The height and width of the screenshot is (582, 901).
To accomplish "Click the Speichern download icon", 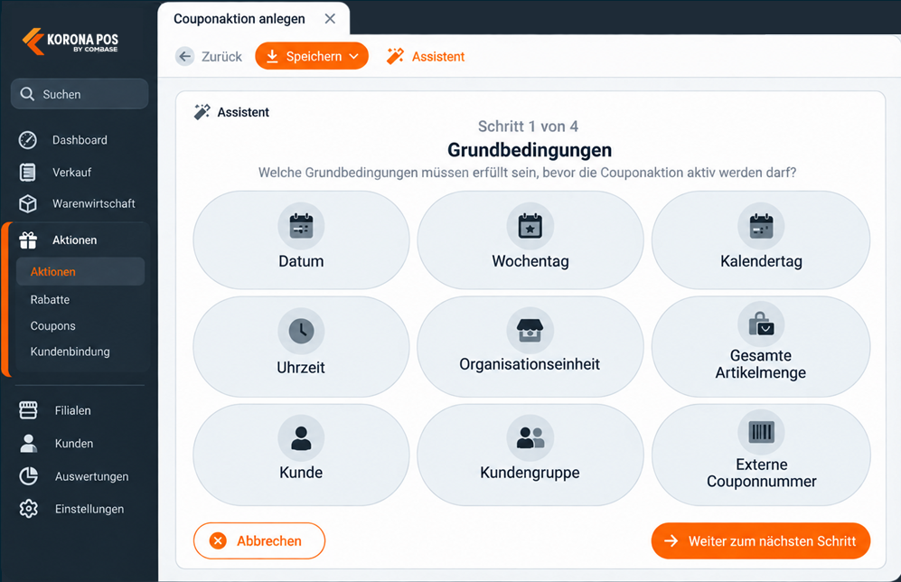I will pos(272,56).
